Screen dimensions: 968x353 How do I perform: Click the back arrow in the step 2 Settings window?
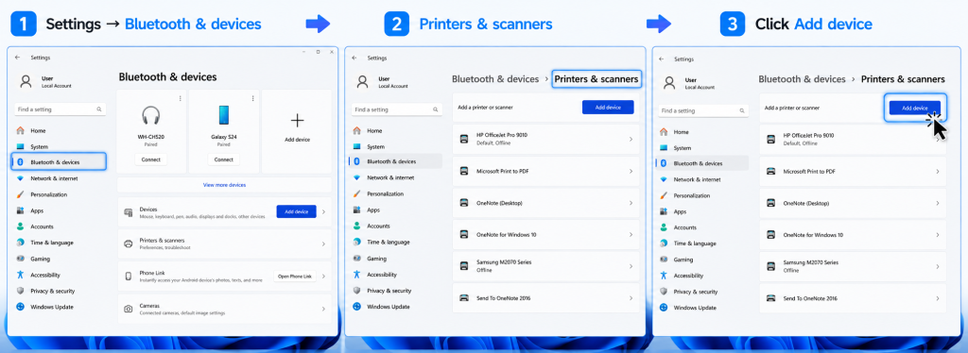pyautogui.click(x=354, y=58)
